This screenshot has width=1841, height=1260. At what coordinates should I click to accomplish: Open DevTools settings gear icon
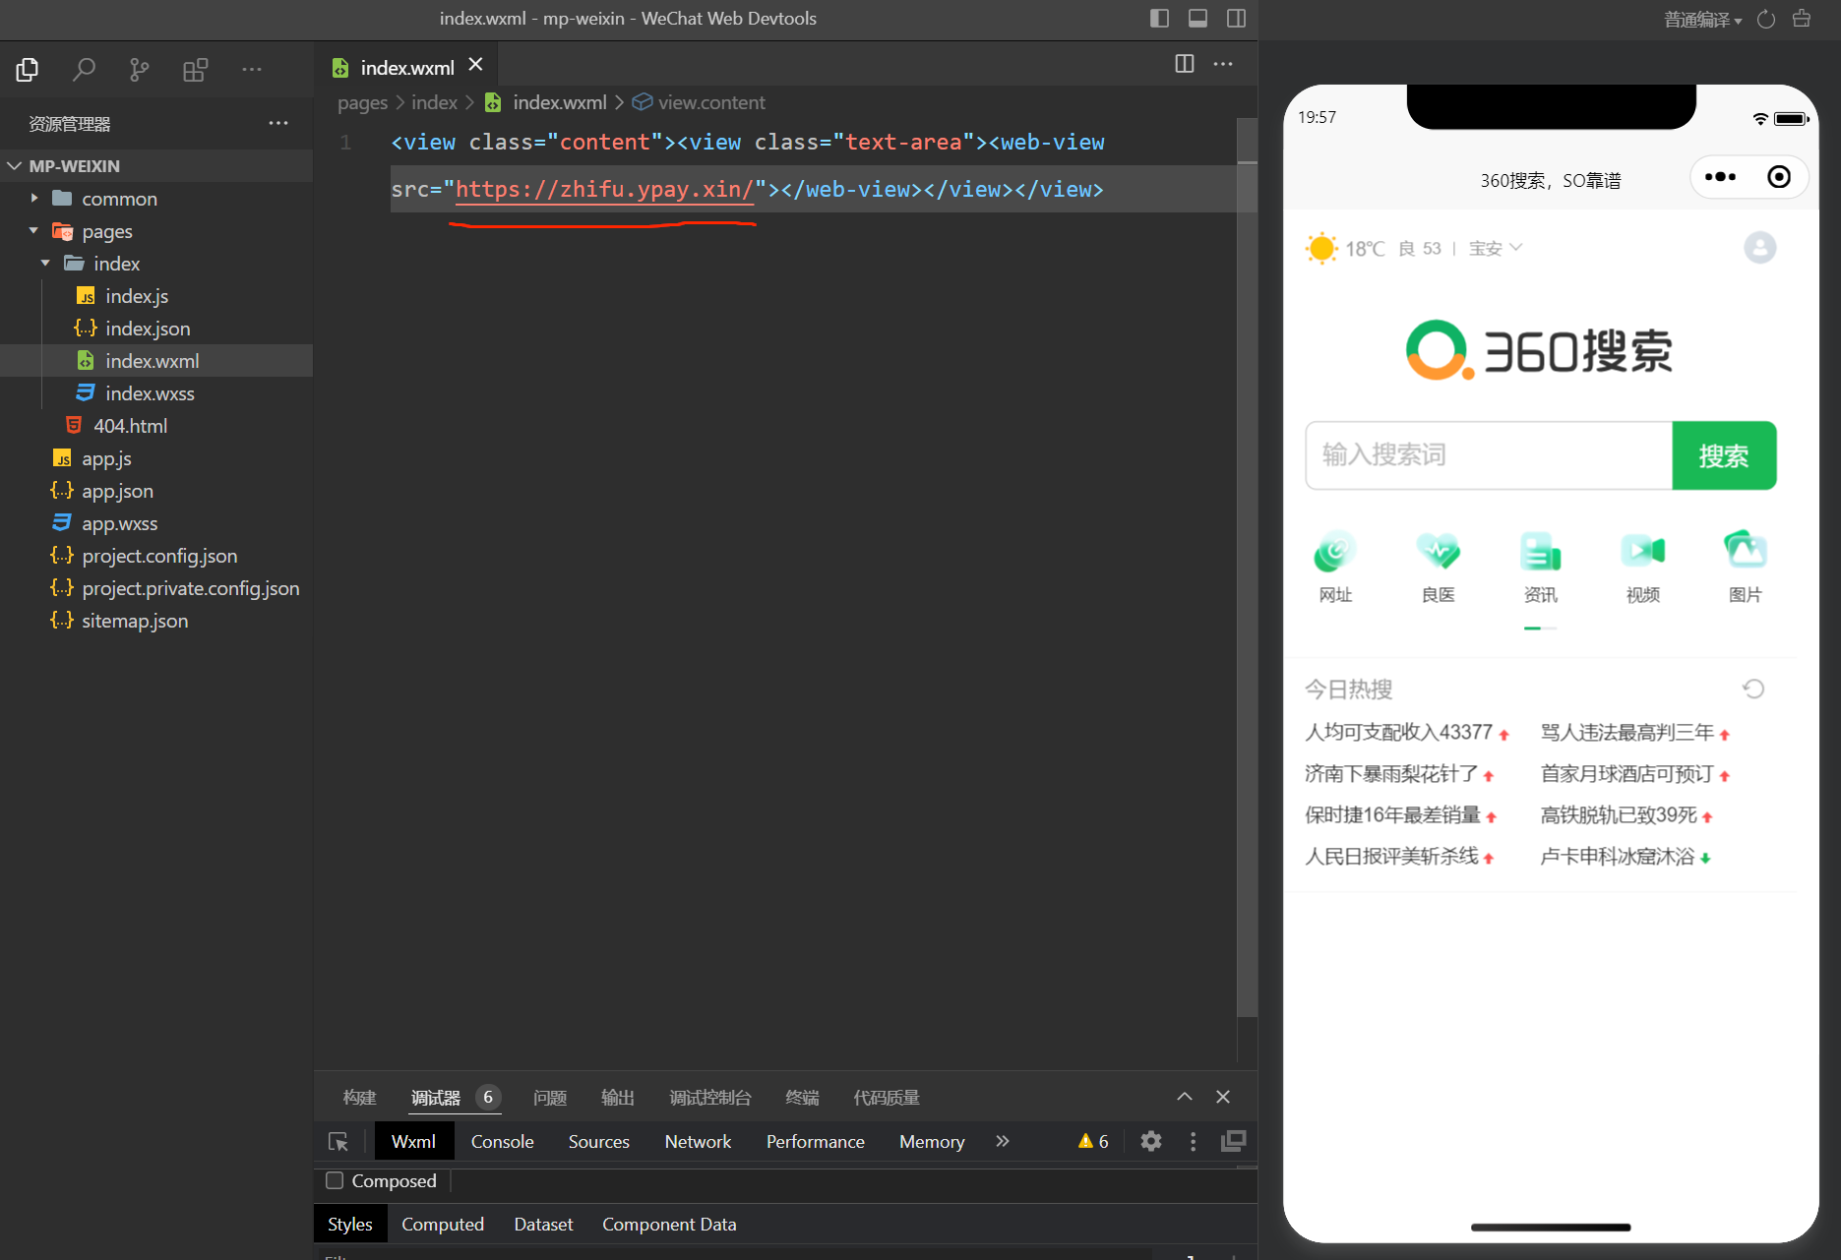[x=1150, y=1141]
